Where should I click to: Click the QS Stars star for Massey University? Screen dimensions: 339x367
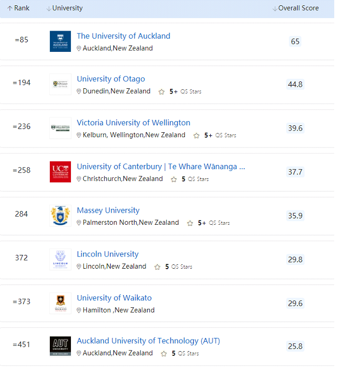point(190,223)
